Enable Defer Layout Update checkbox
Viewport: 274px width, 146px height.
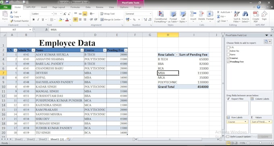click(x=228, y=137)
